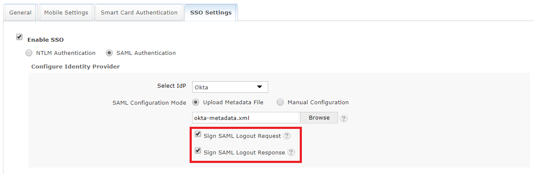
Task: Disable the Sign SAML Logout Response checkbox
Action: [x=198, y=151]
